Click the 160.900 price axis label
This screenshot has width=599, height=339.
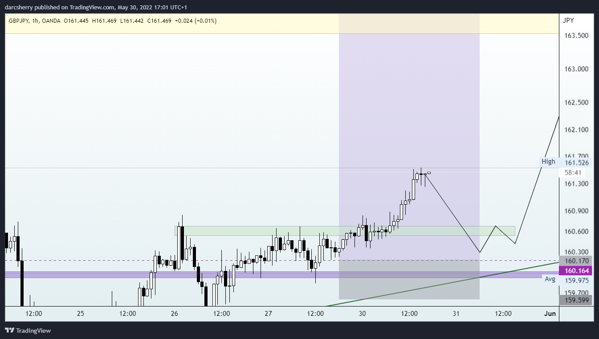coord(576,210)
